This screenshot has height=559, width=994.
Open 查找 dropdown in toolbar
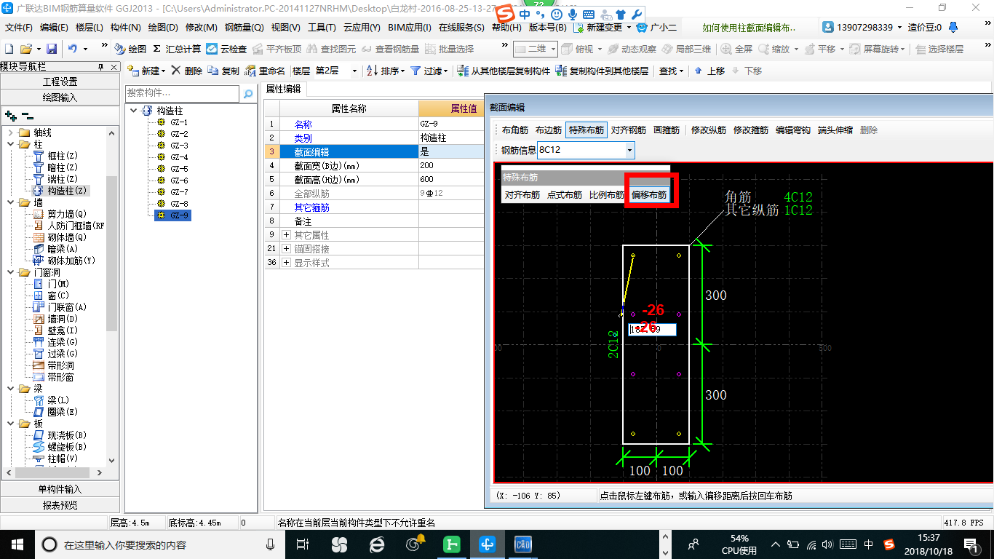(672, 71)
